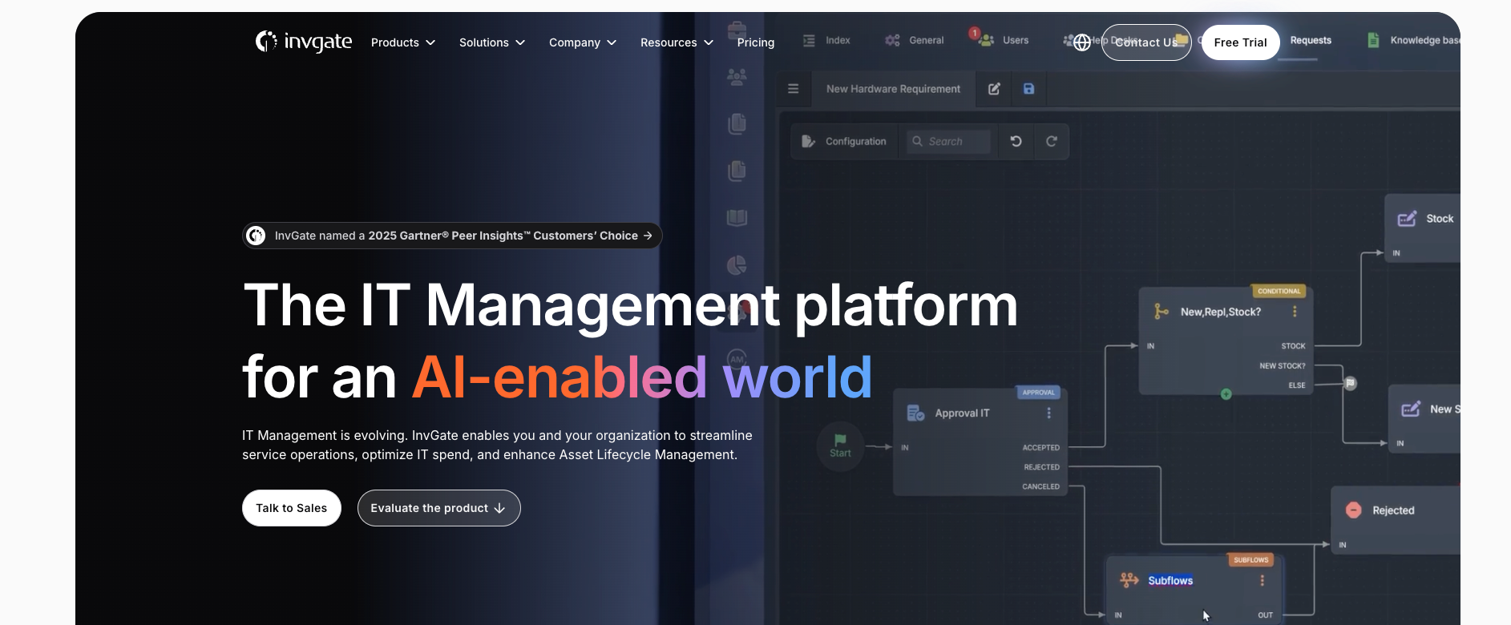Expand the Solutions dropdown menu
This screenshot has height=625, width=1511.
pyautogui.click(x=492, y=42)
